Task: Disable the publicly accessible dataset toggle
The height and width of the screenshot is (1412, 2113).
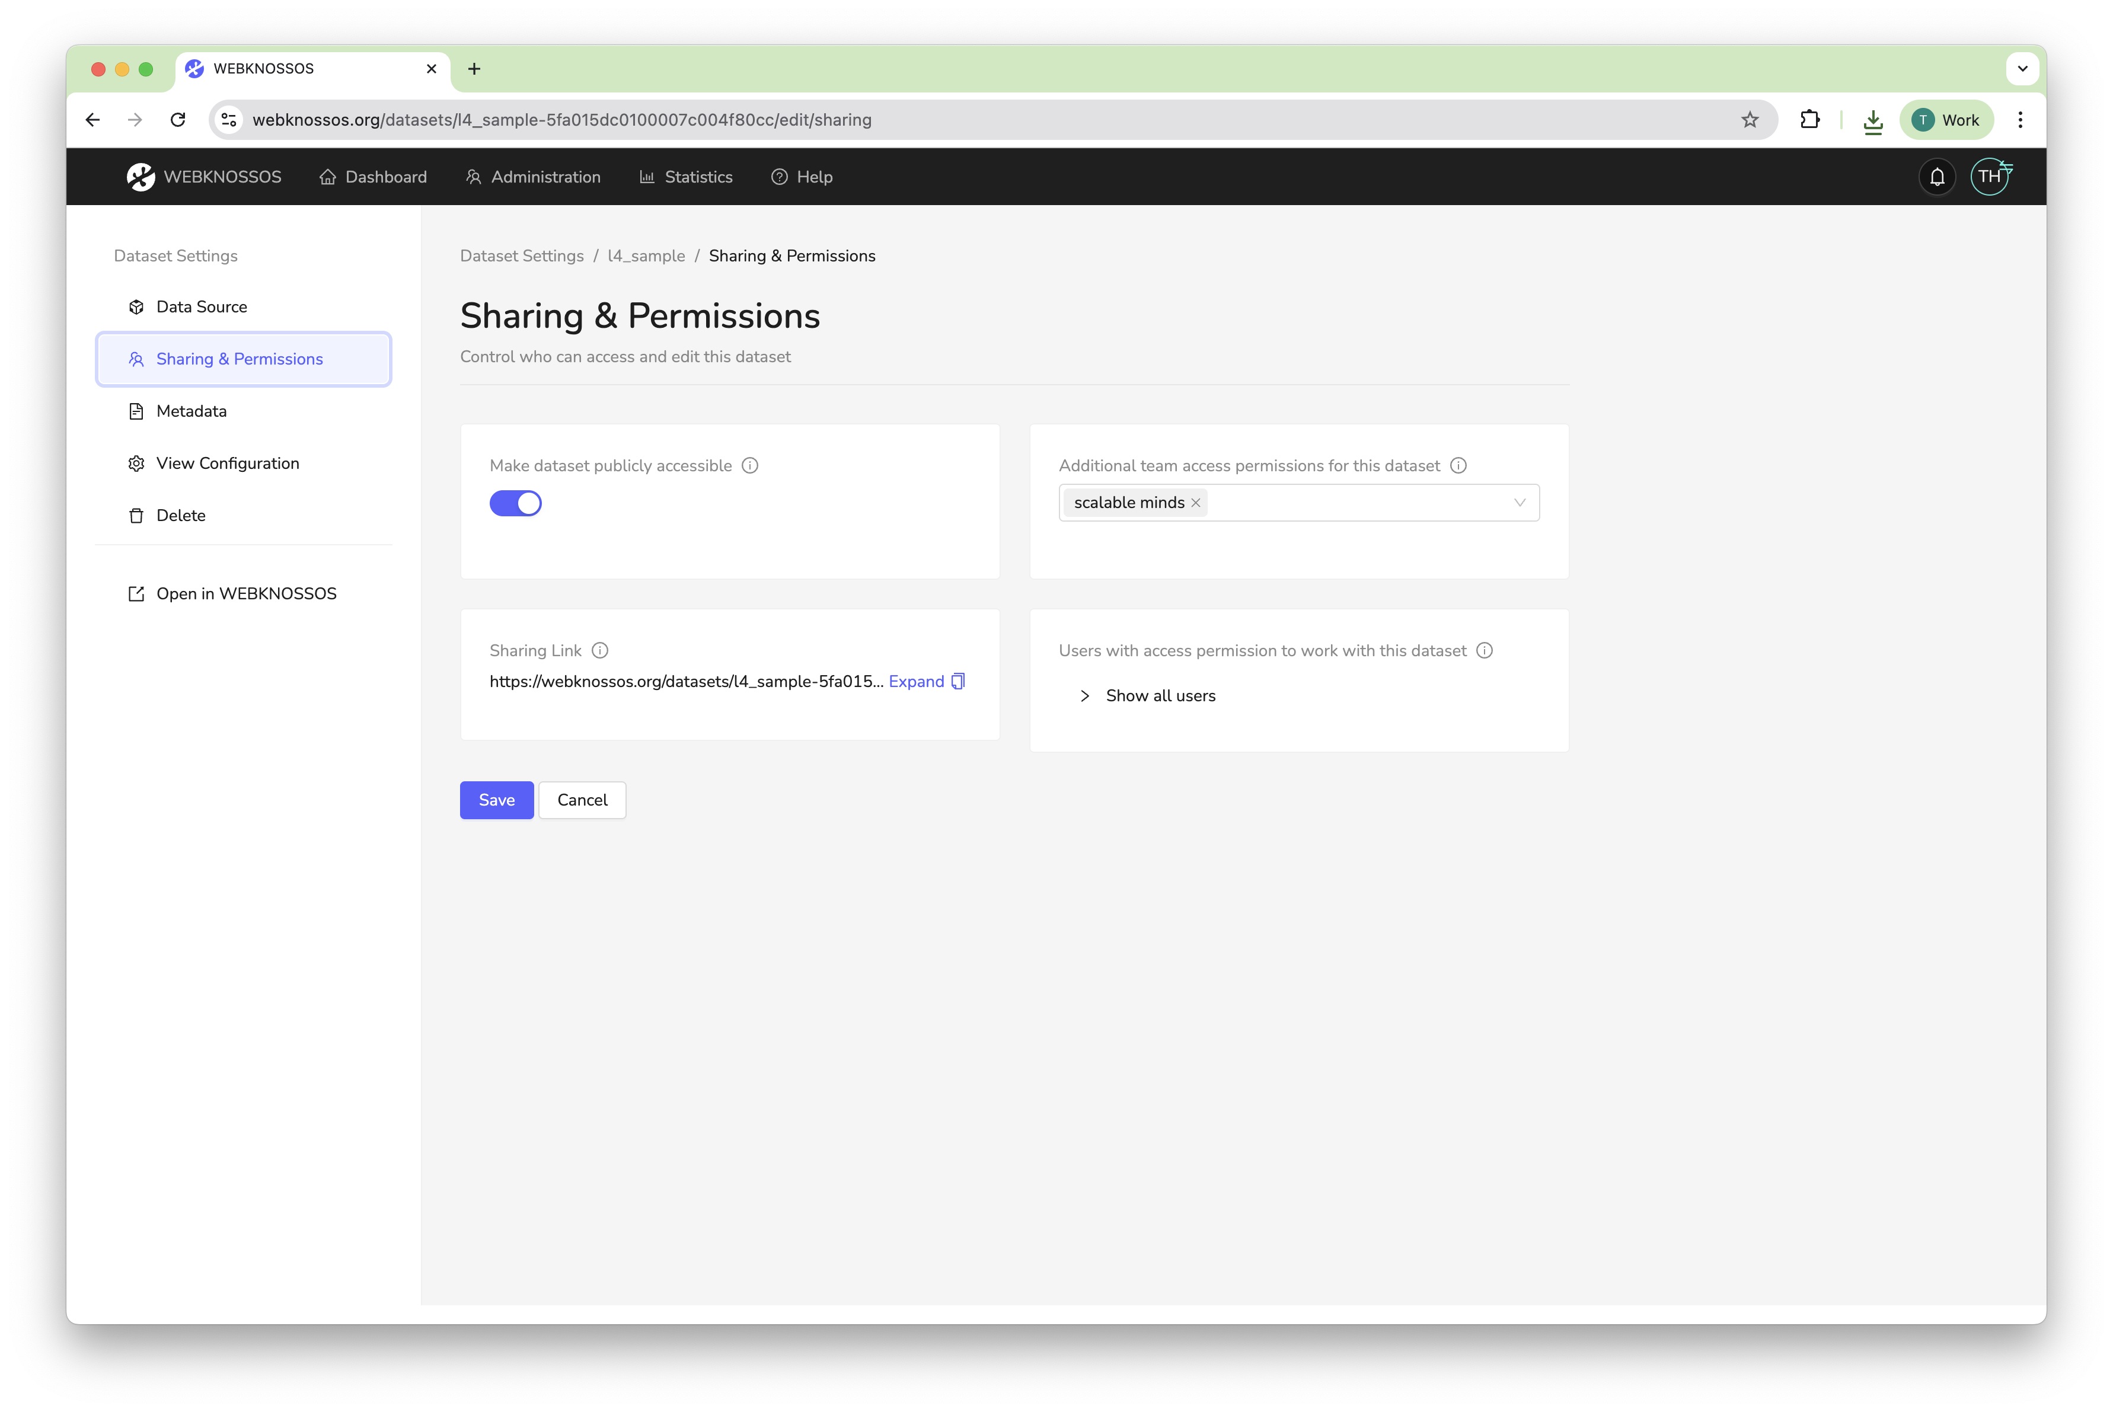Action: point(515,503)
